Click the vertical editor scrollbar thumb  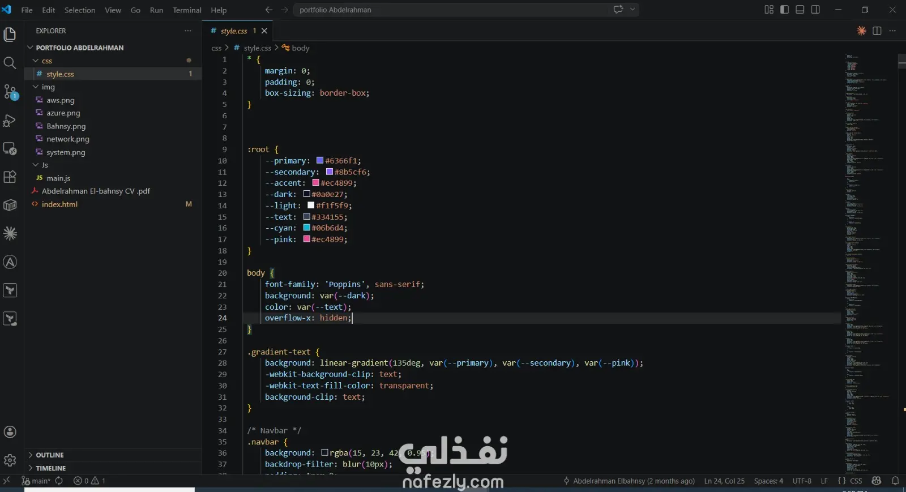point(901,61)
